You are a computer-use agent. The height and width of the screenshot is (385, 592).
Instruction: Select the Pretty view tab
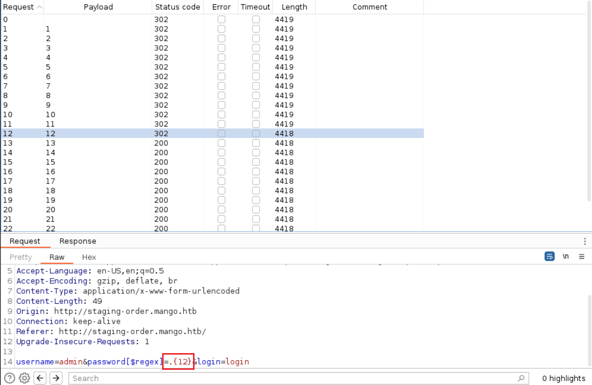coord(20,257)
